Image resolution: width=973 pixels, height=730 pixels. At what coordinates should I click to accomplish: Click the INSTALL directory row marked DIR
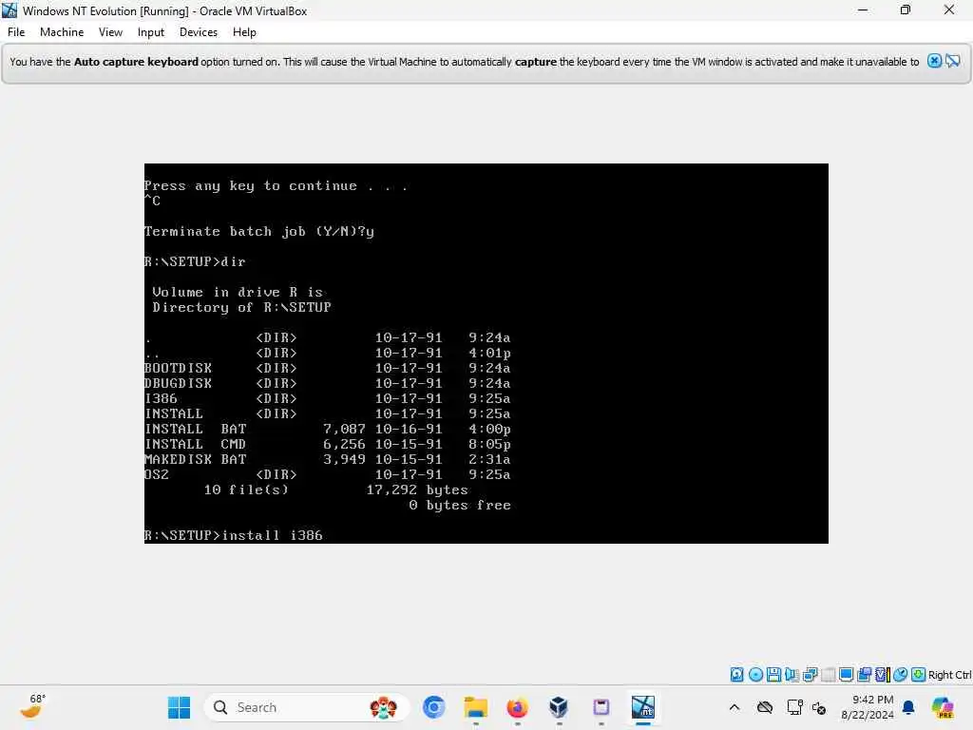pyautogui.click(x=328, y=413)
